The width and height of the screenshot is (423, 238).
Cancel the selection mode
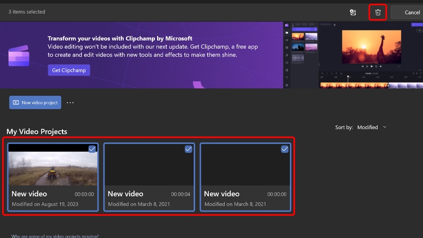point(408,12)
